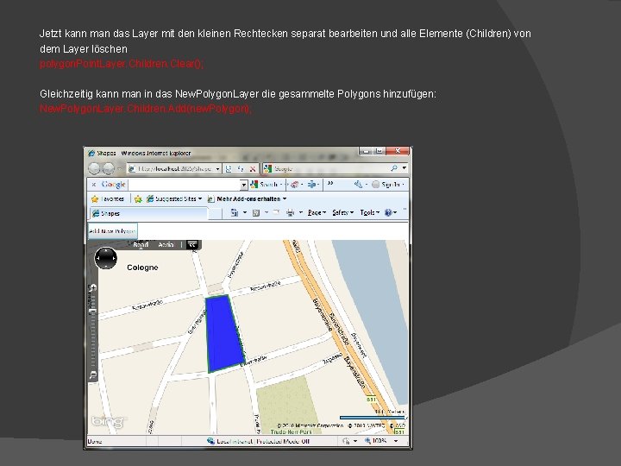This screenshot has width=621, height=466.
Task: Open the Home button dropdown arrow
Action: coord(245,213)
